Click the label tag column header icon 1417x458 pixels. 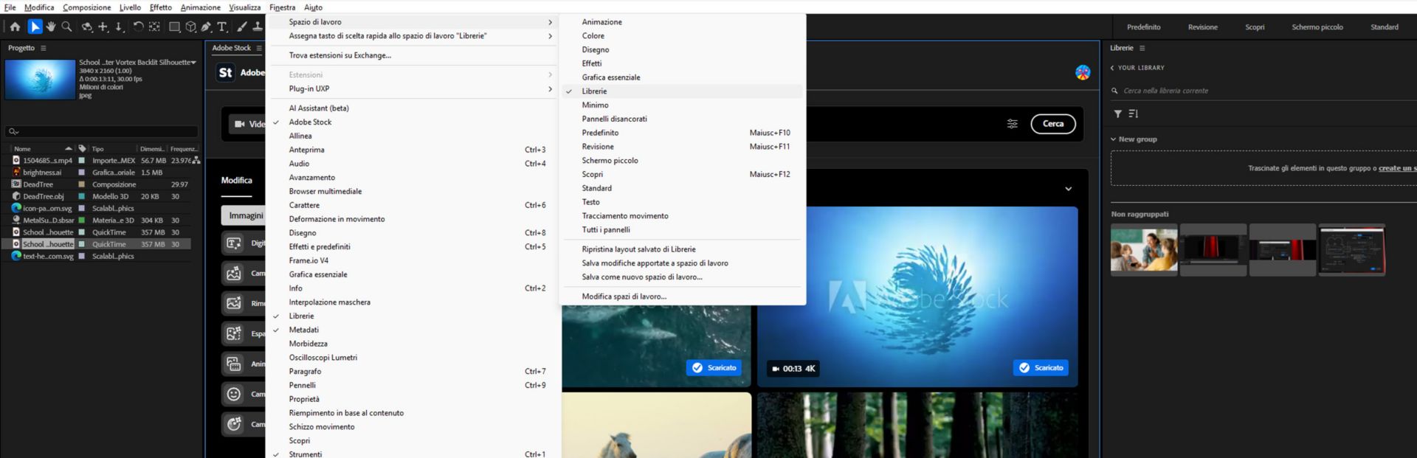tap(82, 149)
